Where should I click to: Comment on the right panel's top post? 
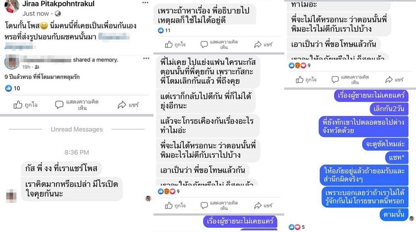click(350, 79)
